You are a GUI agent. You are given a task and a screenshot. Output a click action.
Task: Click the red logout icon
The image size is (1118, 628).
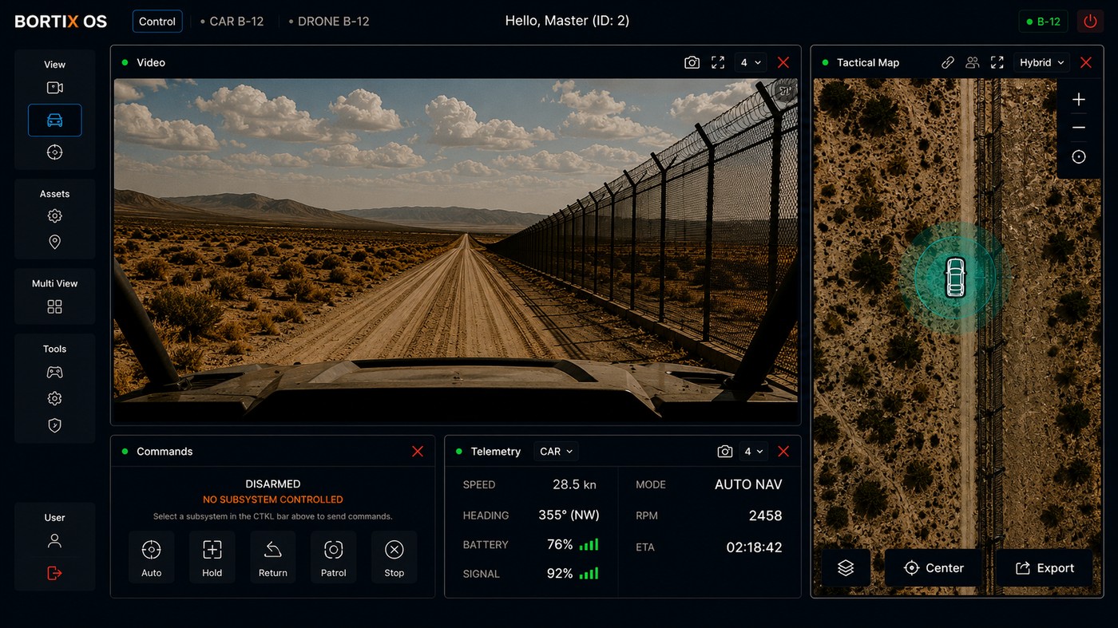[x=54, y=573]
